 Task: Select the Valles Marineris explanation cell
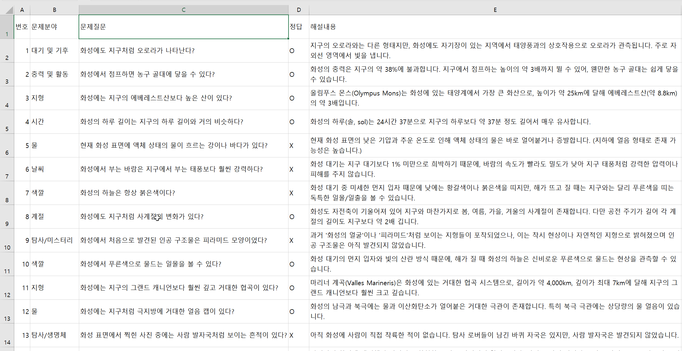[495, 288]
